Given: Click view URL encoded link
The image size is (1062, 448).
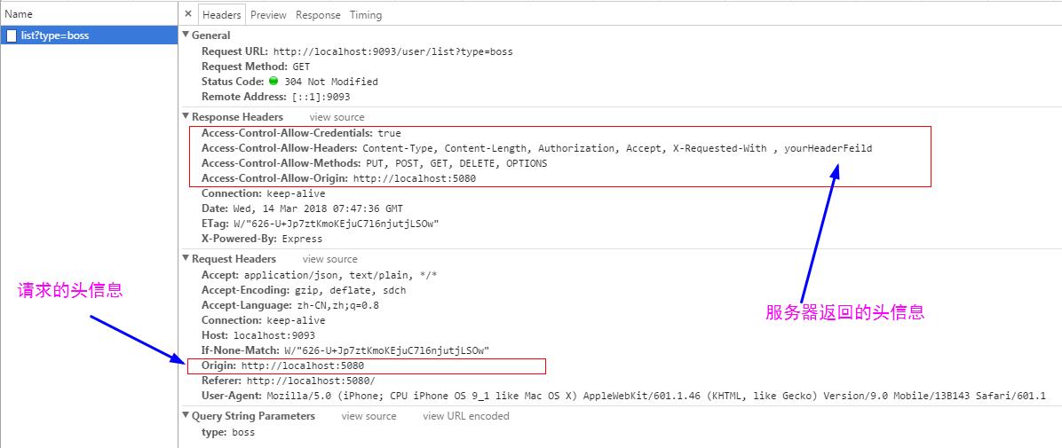Looking at the screenshot, I should click(x=466, y=416).
